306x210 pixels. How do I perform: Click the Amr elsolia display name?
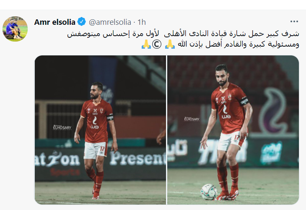54,22
